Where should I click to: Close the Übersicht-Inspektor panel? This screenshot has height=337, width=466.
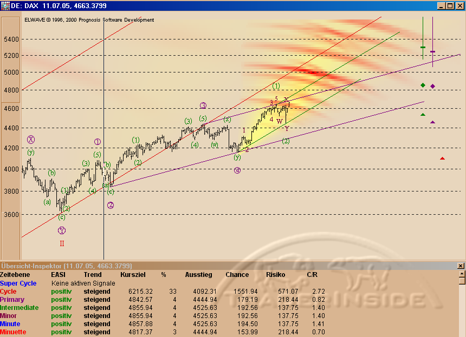pos(461,266)
